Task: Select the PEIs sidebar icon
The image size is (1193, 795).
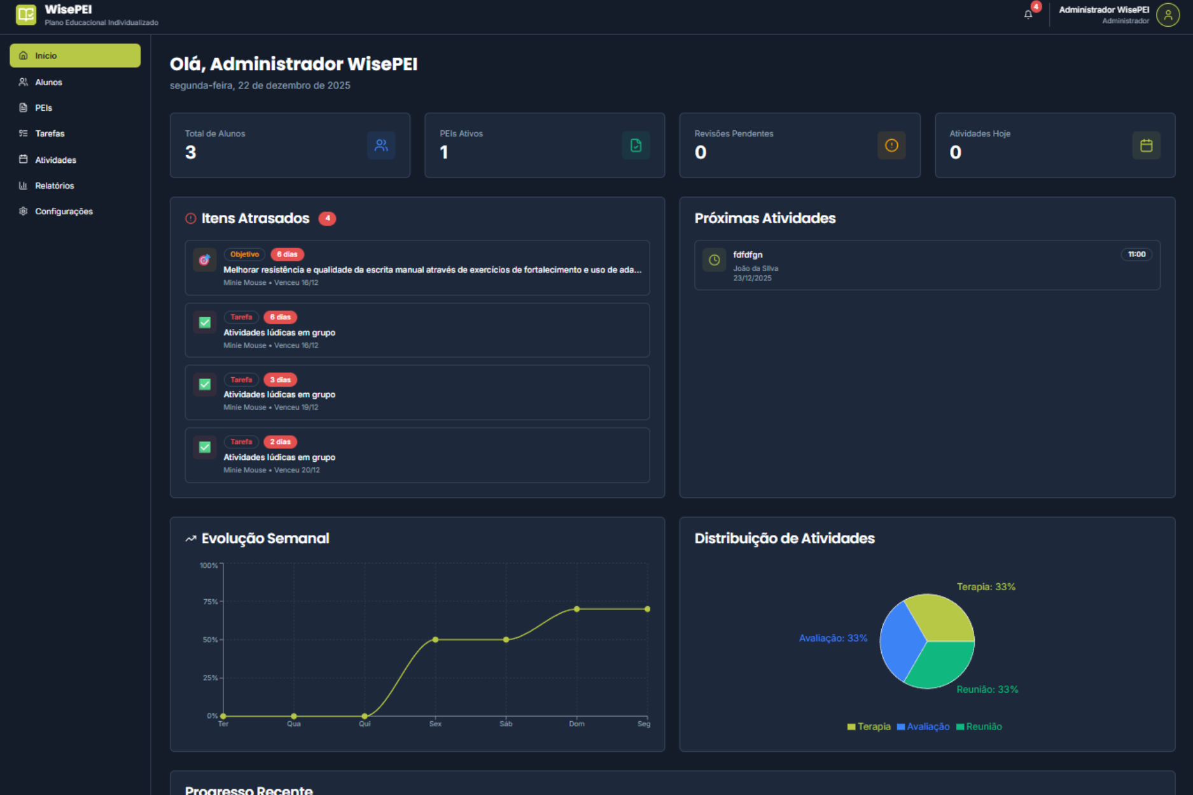Action: (23, 107)
